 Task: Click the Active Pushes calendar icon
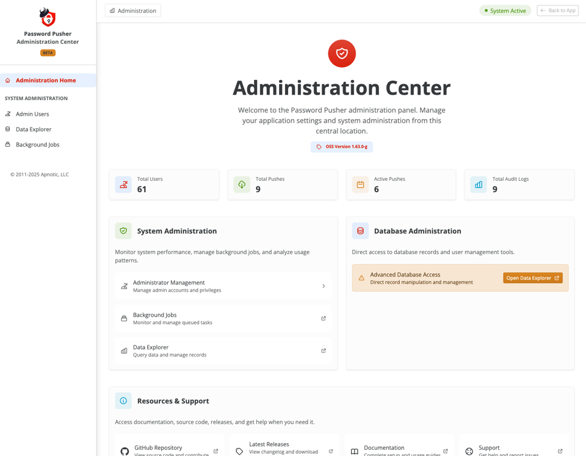click(360, 184)
